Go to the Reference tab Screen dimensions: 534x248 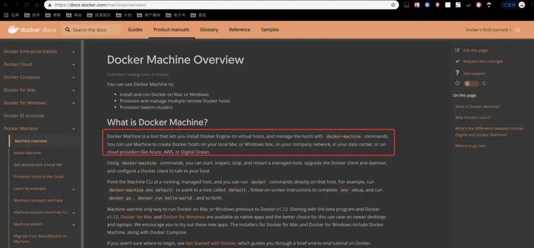click(239, 30)
